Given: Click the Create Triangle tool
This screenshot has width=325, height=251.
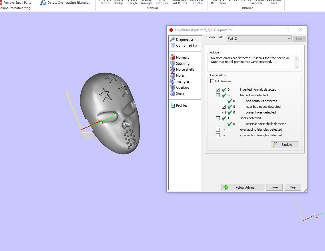Looking at the screenshot, I should point(132,2).
